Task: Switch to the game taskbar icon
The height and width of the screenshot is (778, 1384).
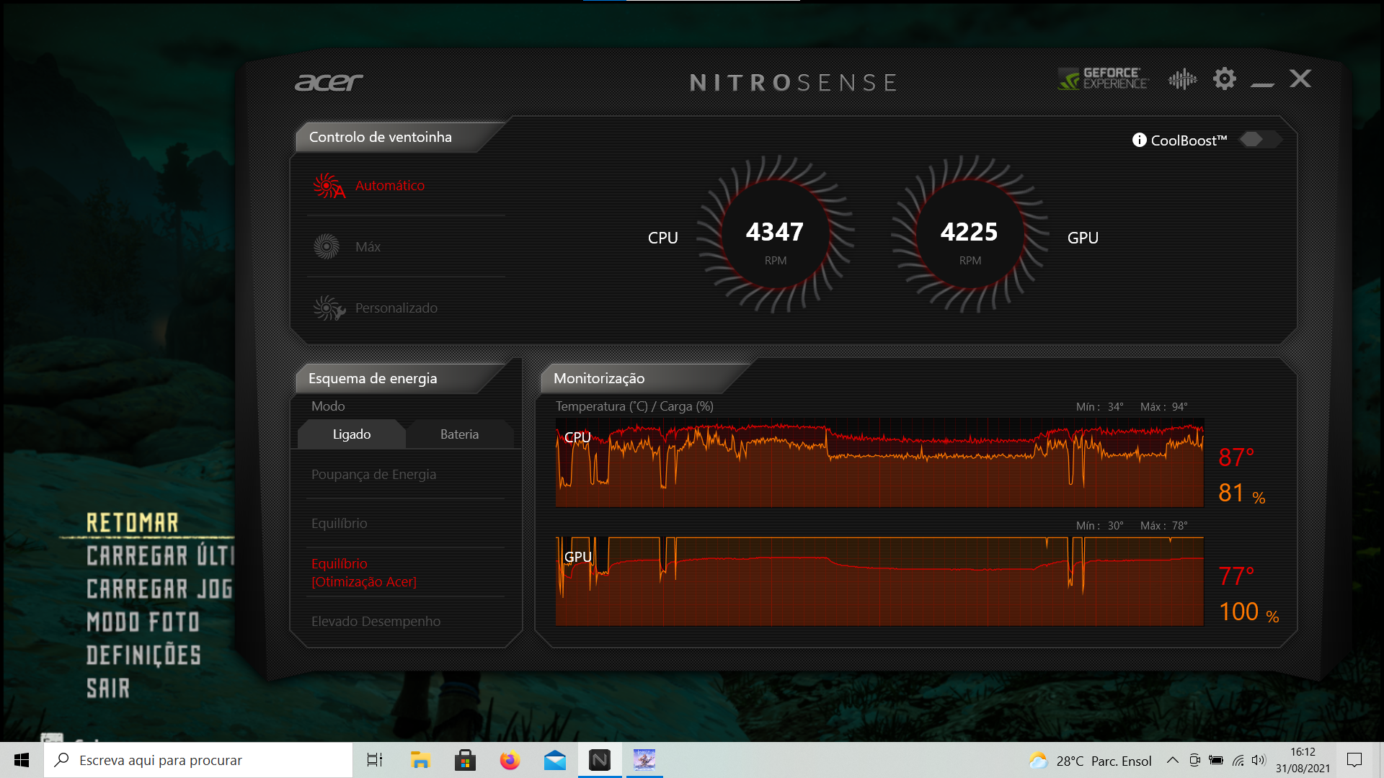Action: (x=644, y=760)
